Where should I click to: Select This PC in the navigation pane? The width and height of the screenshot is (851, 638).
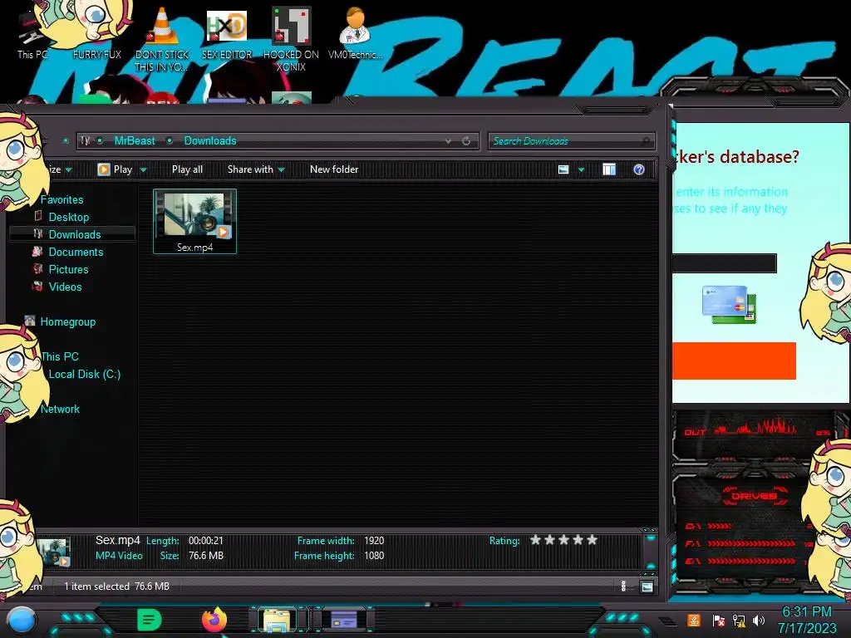tap(60, 356)
